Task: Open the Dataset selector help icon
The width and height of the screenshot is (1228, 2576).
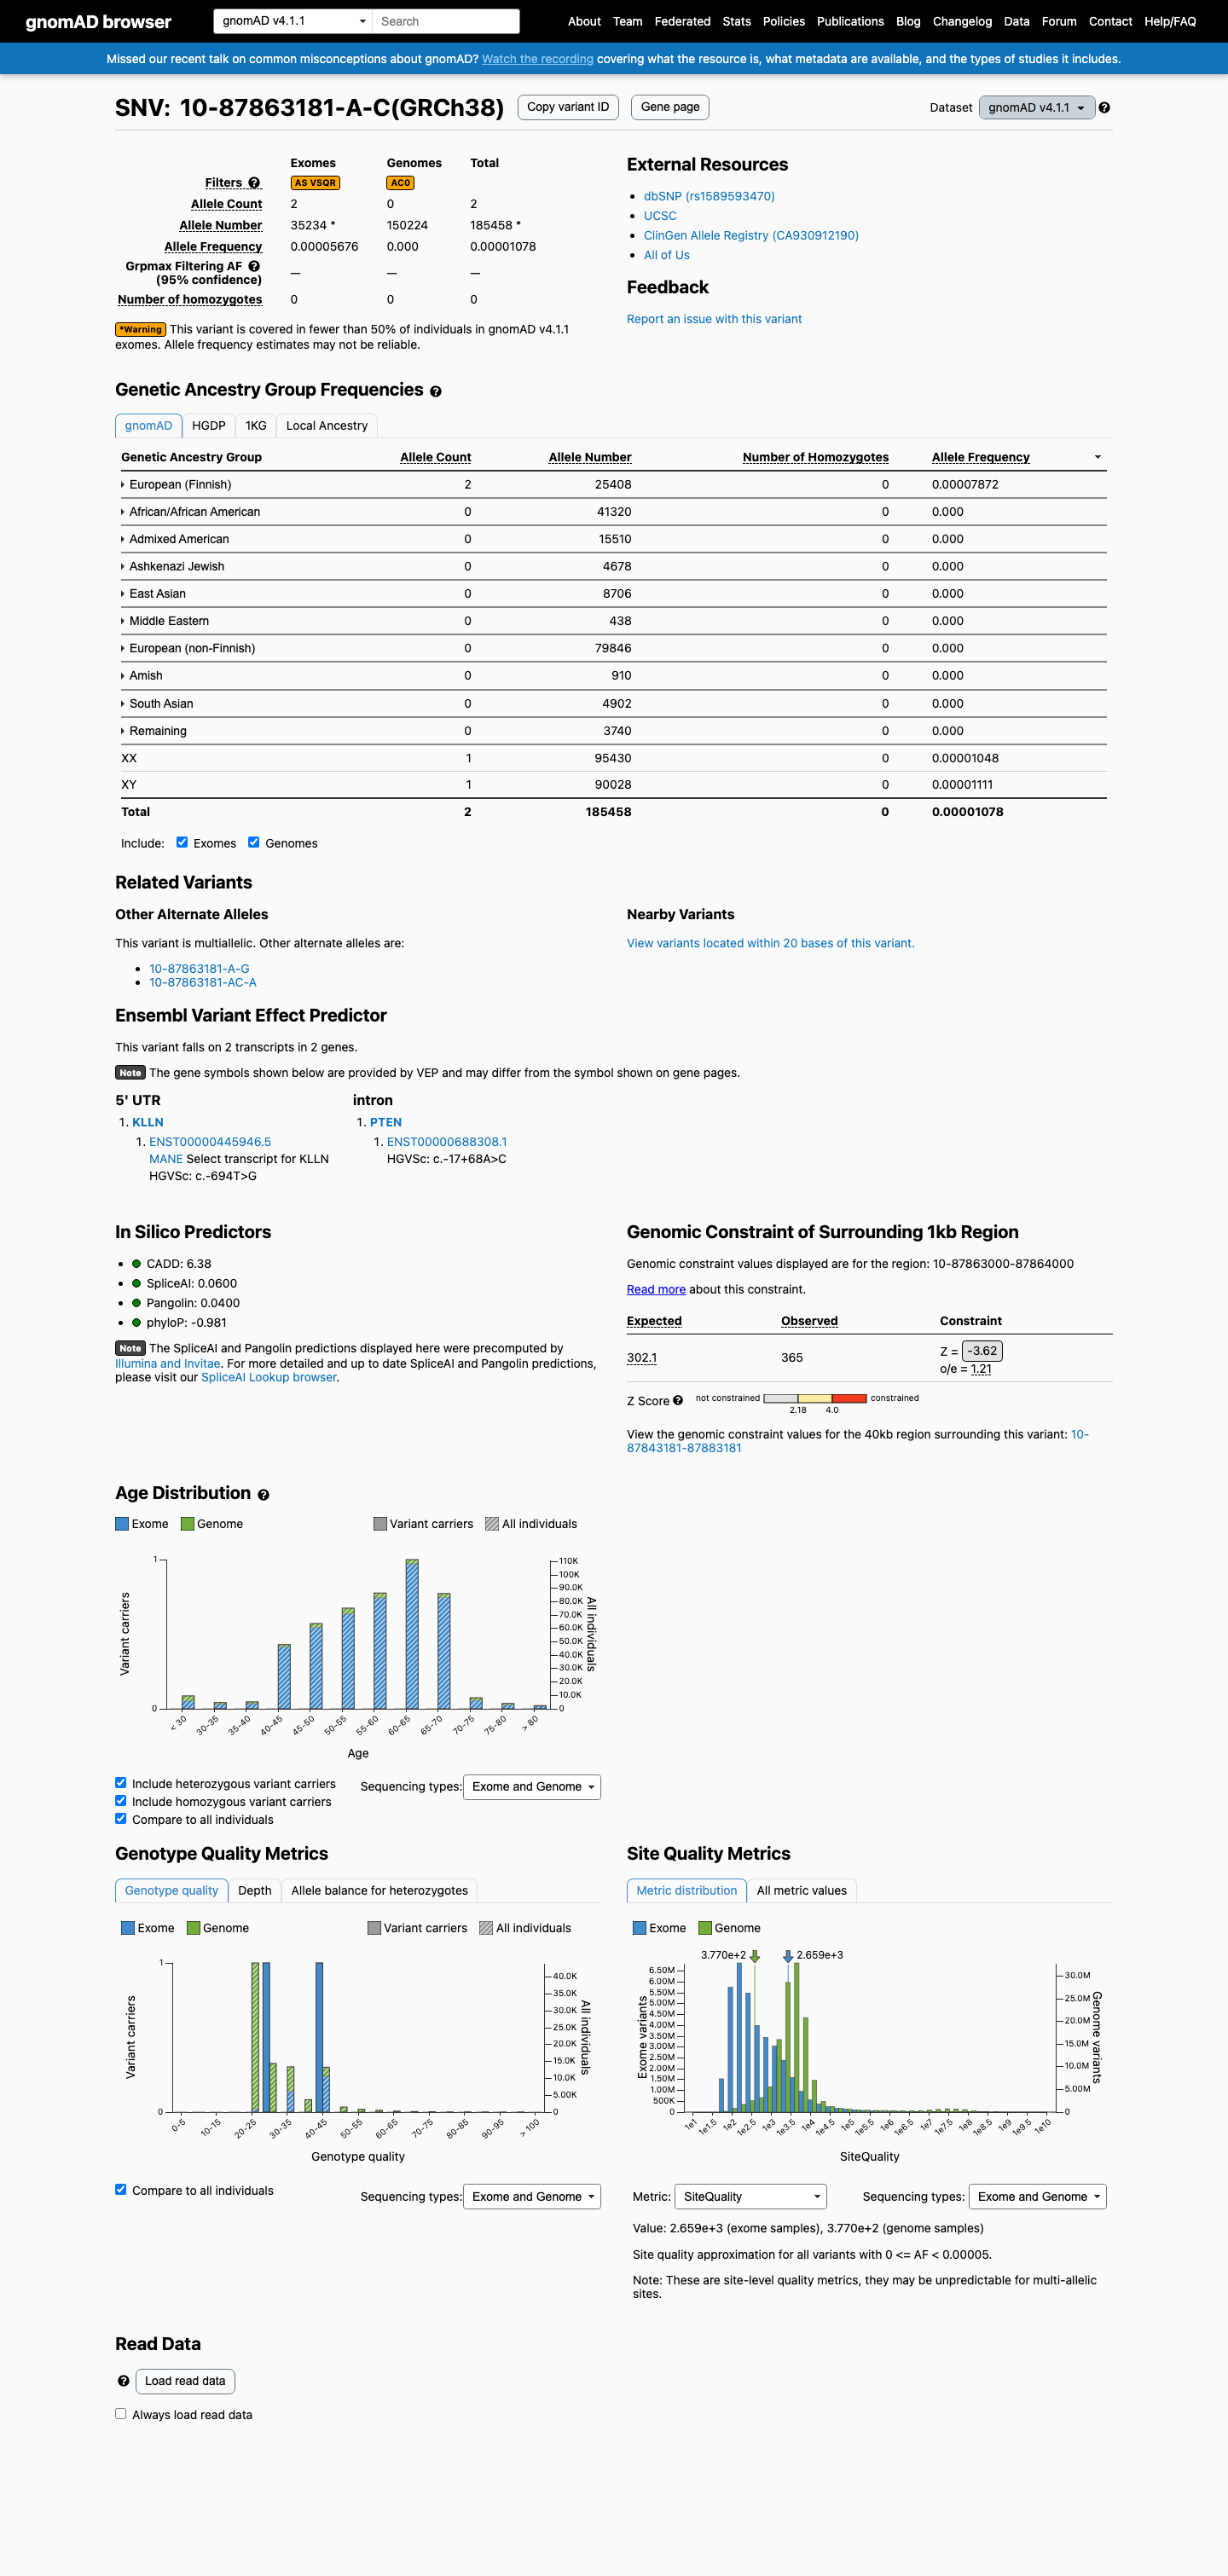Action: pos(1104,108)
